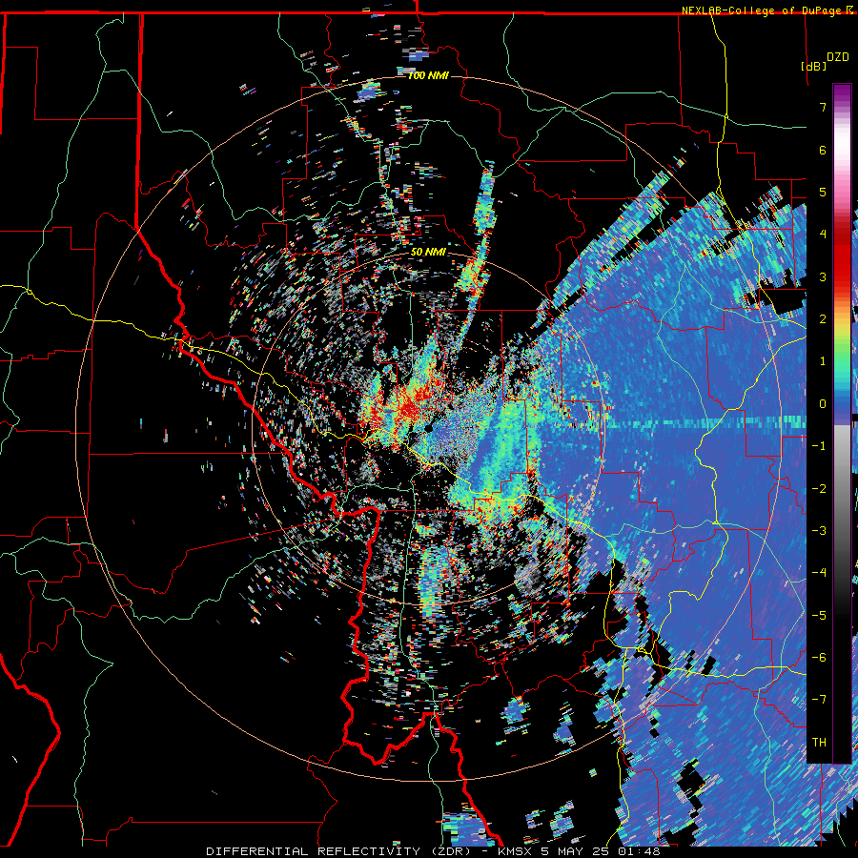Click the "-6" value on the color scale
This screenshot has height=858, width=858.
click(819, 657)
